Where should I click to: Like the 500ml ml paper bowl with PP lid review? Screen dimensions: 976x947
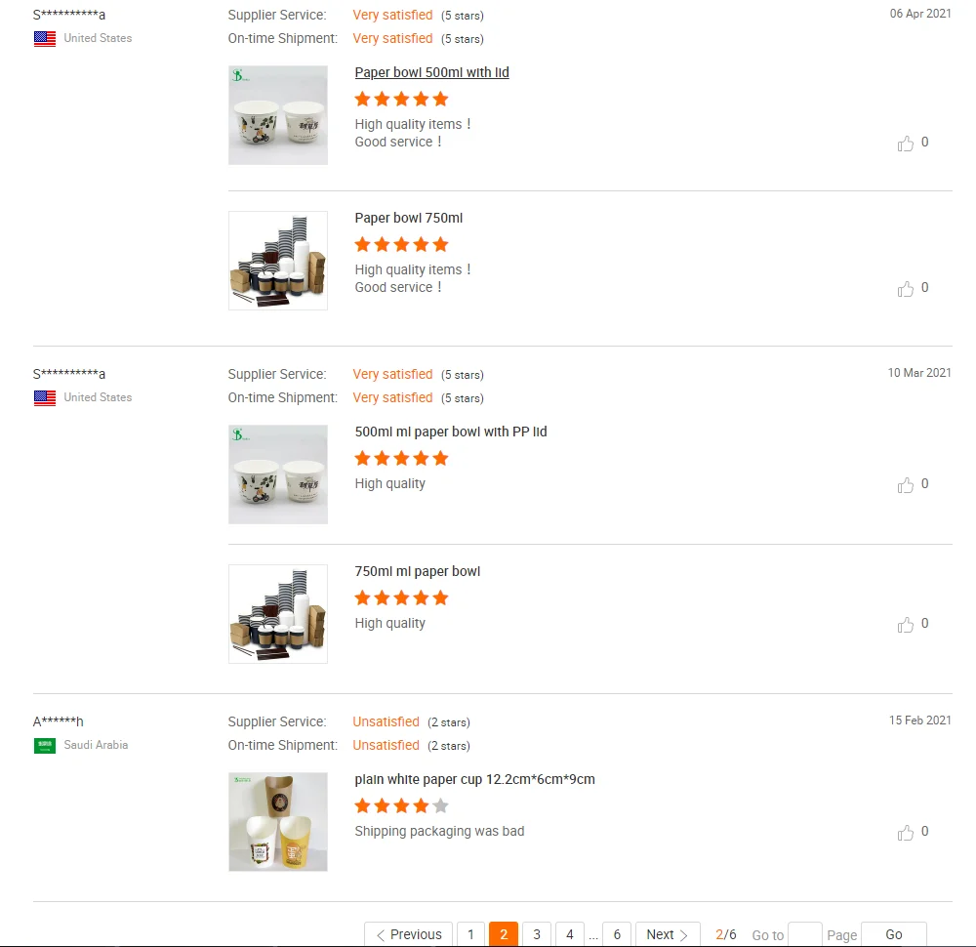(905, 485)
